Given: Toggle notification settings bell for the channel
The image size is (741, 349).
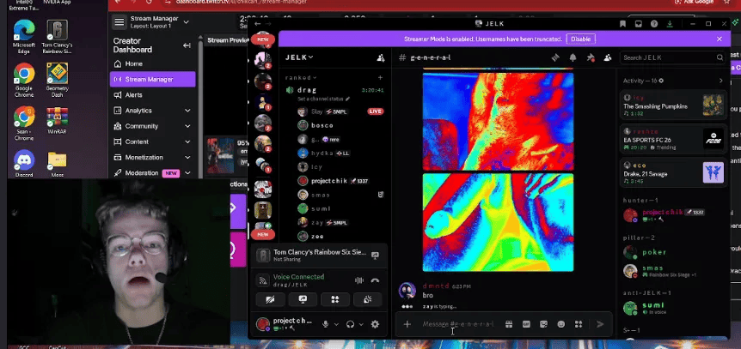Looking at the screenshot, I should (573, 57).
